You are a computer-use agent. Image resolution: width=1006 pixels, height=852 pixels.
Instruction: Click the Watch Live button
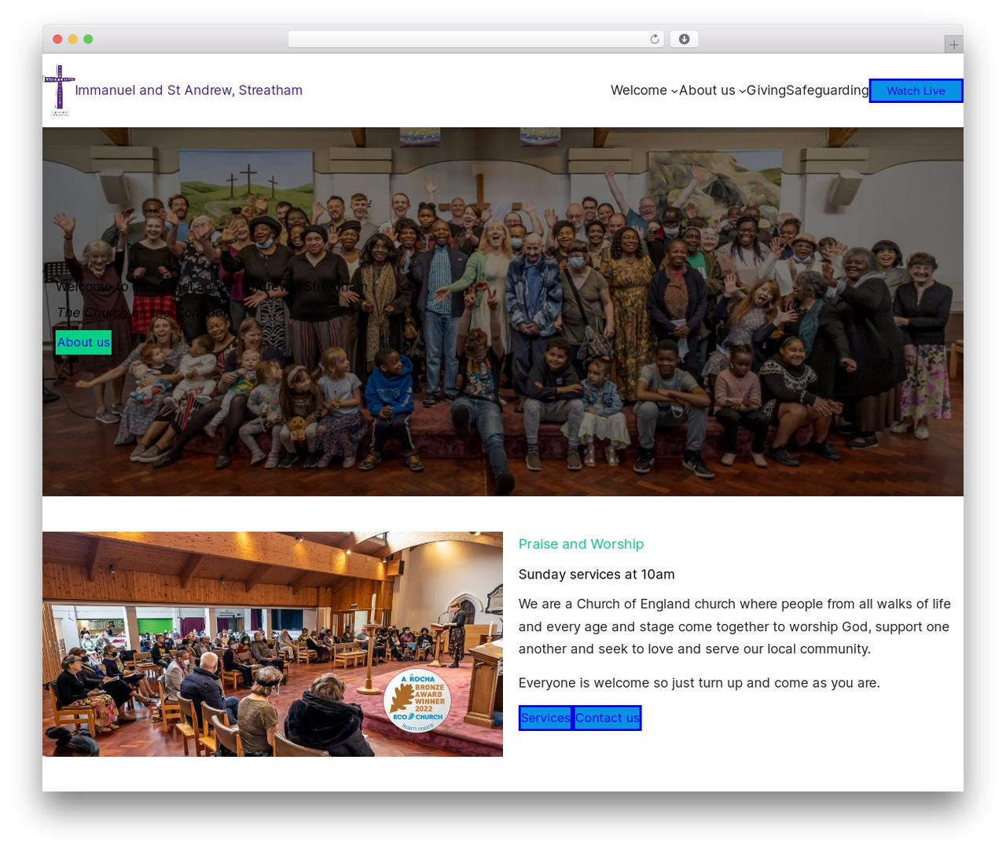916,91
